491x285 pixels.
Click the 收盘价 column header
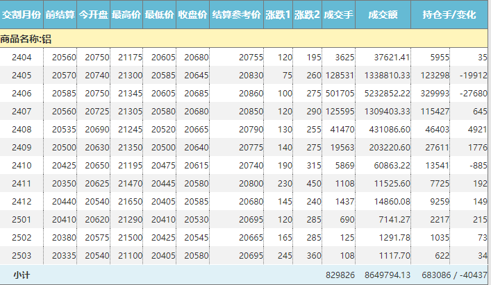[192, 15]
